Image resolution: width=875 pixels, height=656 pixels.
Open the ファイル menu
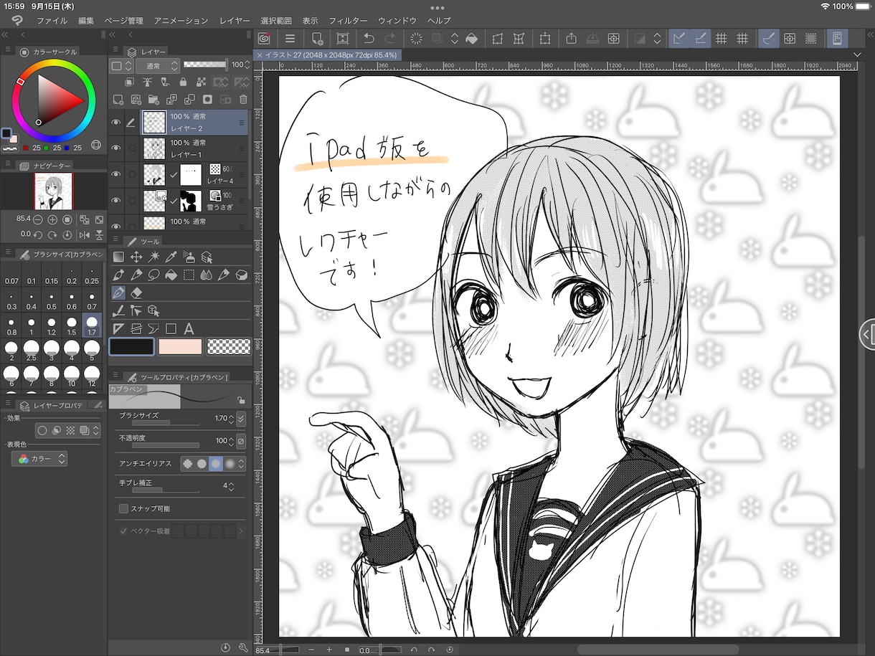52,21
